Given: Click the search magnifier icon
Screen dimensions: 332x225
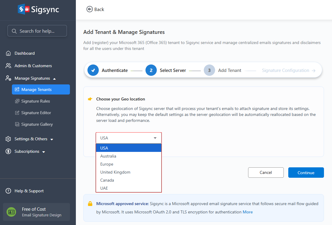Looking at the screenshot, I should pos(14,31).
